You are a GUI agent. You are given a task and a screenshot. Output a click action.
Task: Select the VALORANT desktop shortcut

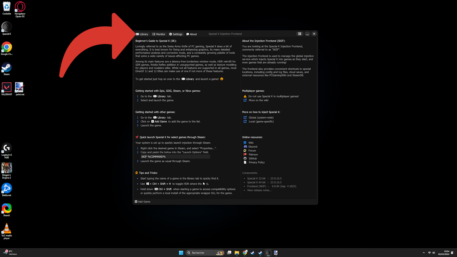[6, 89]
